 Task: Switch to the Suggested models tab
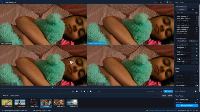181,10
